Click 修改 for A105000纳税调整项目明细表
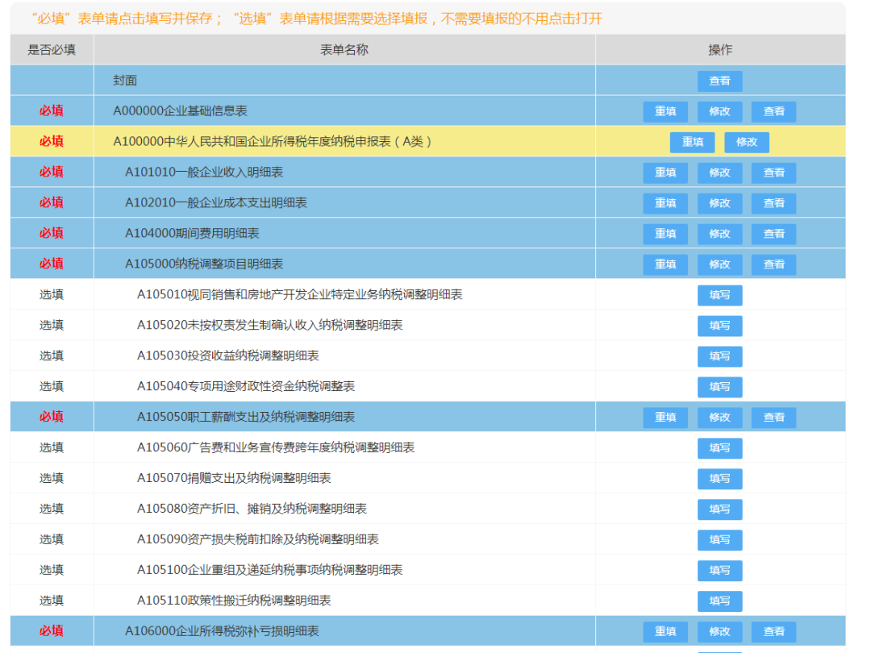 click(719, 264)
